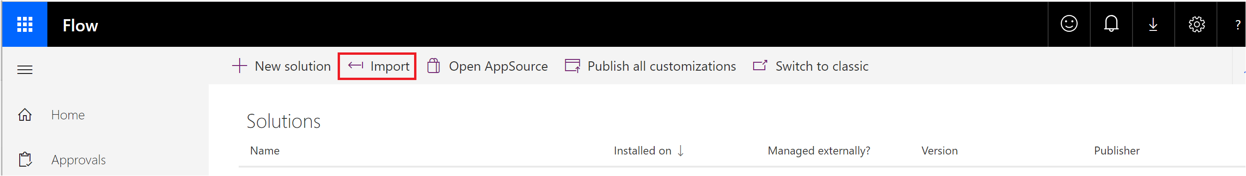Click the download arrow icon

pyautogui.click(x=1153, y=24)
